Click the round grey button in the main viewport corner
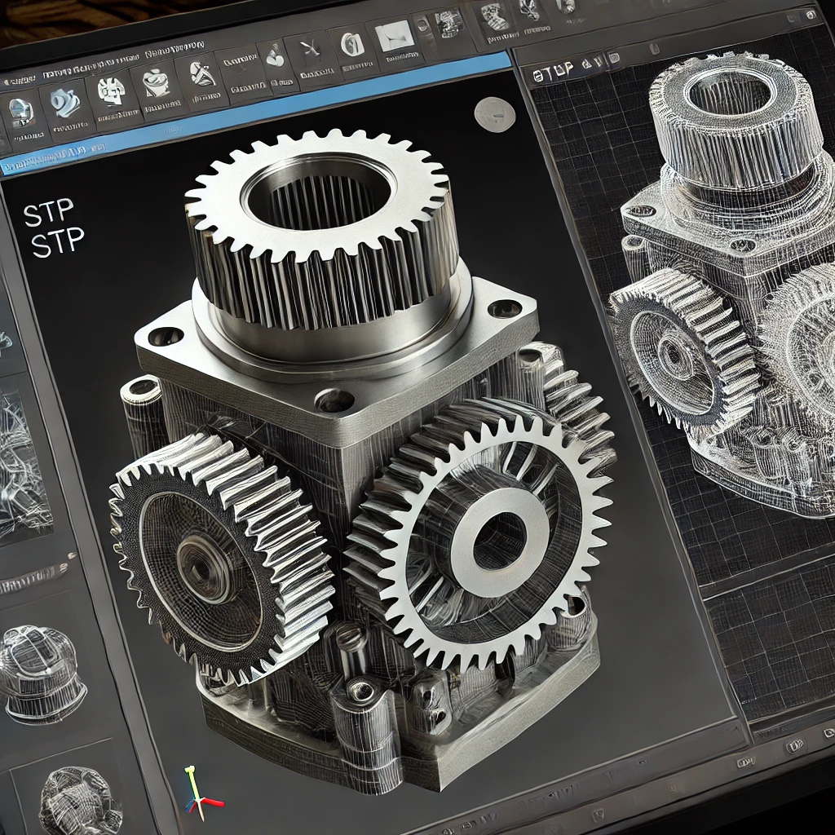The image size is (835, 835). coord(495,114)
